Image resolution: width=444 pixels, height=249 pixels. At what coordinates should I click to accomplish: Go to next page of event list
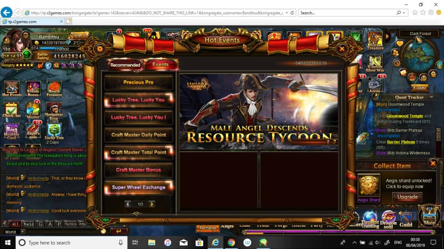152,204
